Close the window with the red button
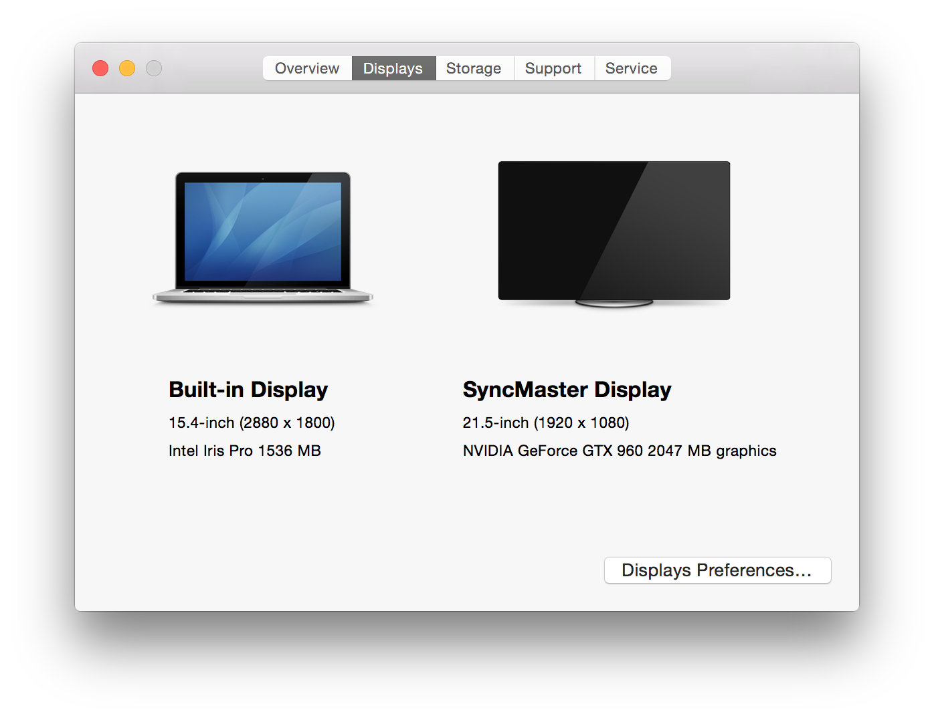Viewport: 934px width, 718px height. [100, 68]
